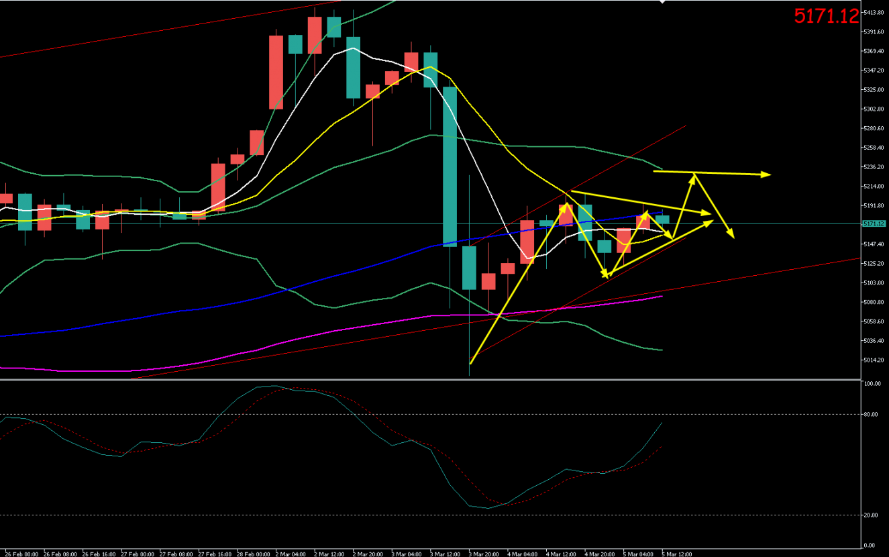Click the 5236.20 price axis label
The width and height of the screenshot is (889, 557).
pos(874,166)
